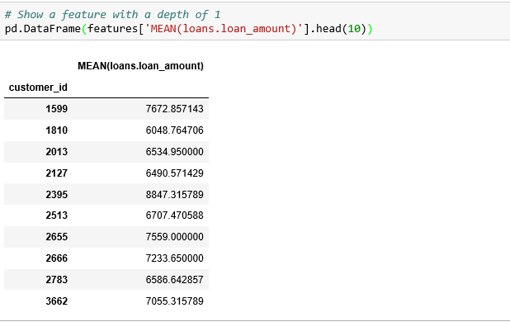Select customer id 2783
Image resolution: width=510 pixels, height=322 pixels.
[x=57, y=280]
